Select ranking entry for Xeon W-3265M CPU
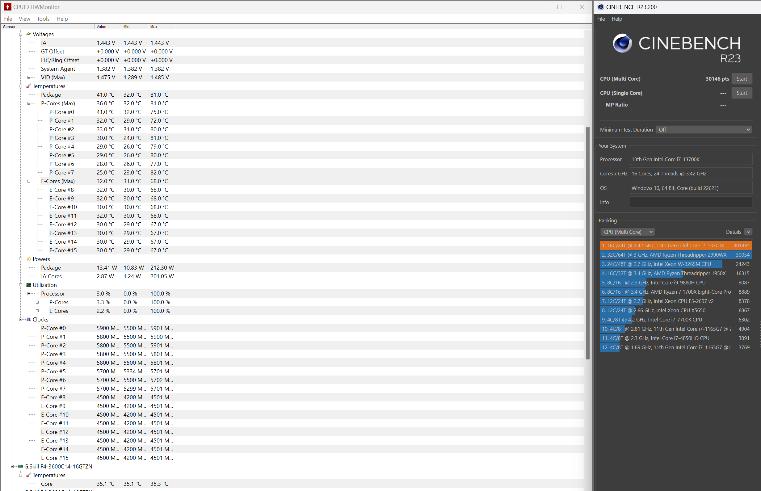761x491 pixels. [675, 264]
